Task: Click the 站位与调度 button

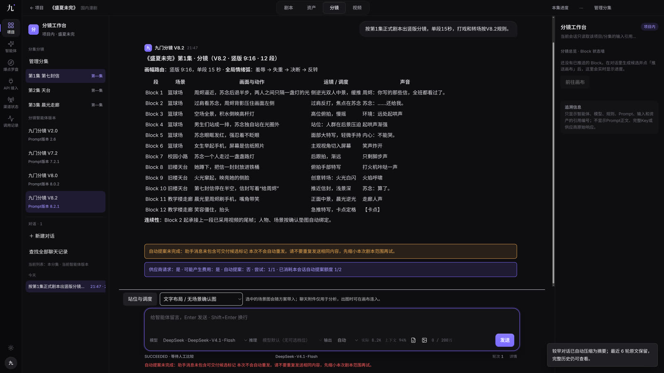Action: [x=140, y=299]
